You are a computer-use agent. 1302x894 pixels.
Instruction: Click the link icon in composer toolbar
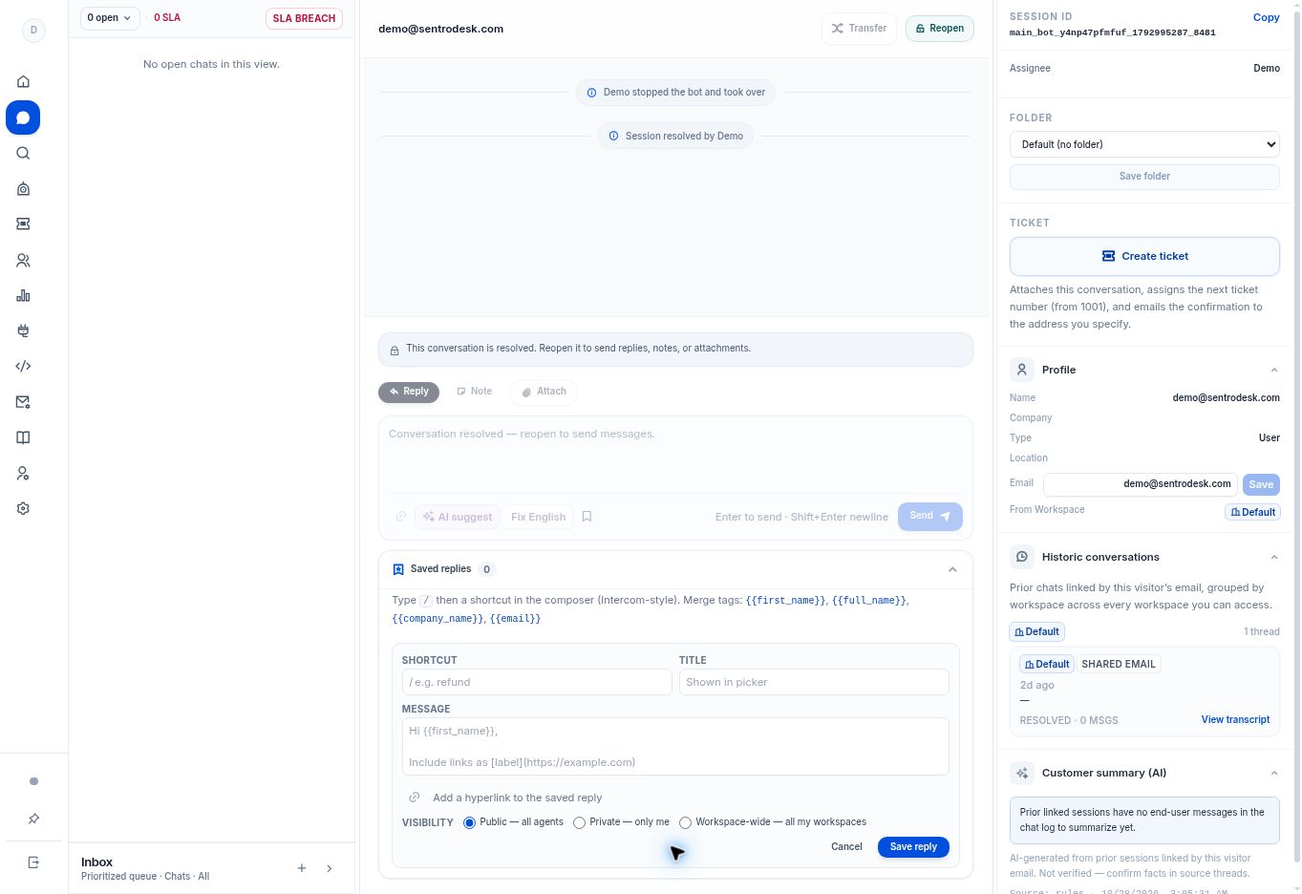401,517
